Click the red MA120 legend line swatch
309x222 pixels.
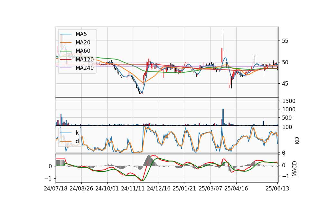click(66, 60)
